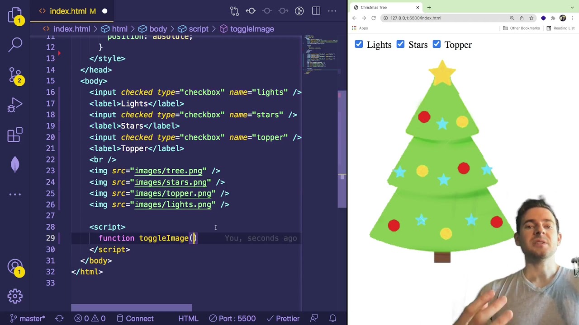Open errors and warnings count in status bar

[x=90, y=319]
